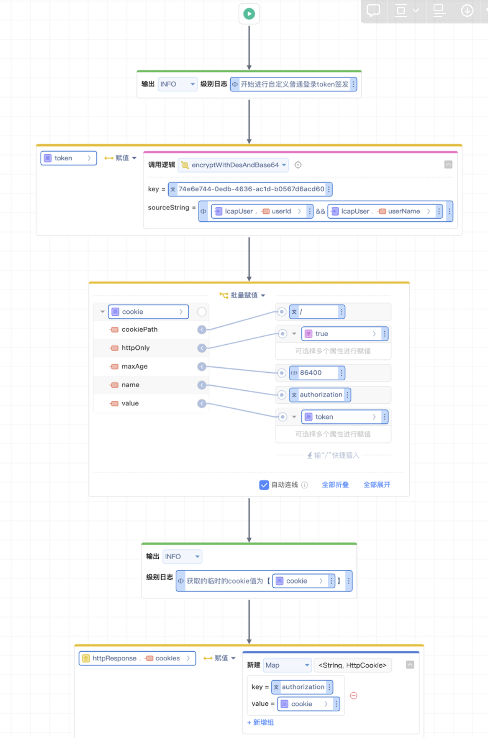Open more options for authorization name value
This screenshot has width=488, height=743.
pyautogui.click(x=347, y=395)
